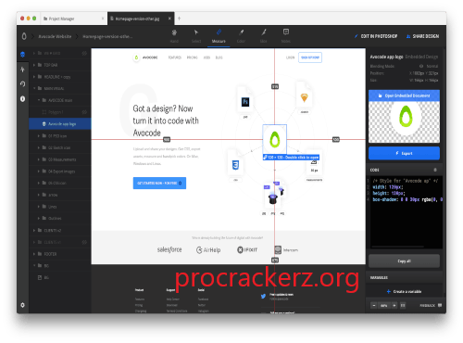
Task: Expand the 01 PSD icon folder
Action: tap(39, 136)
